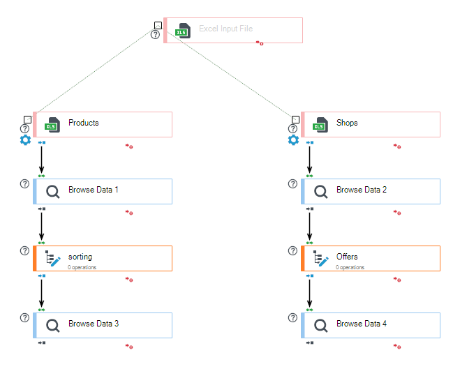Select the Offers node label
This screenshot has height=369, width=460.
tap(347, 257)
